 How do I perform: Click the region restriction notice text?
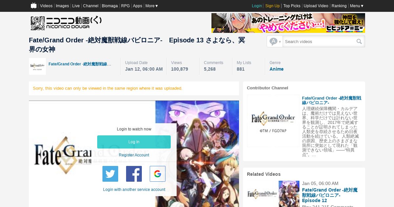108,88
